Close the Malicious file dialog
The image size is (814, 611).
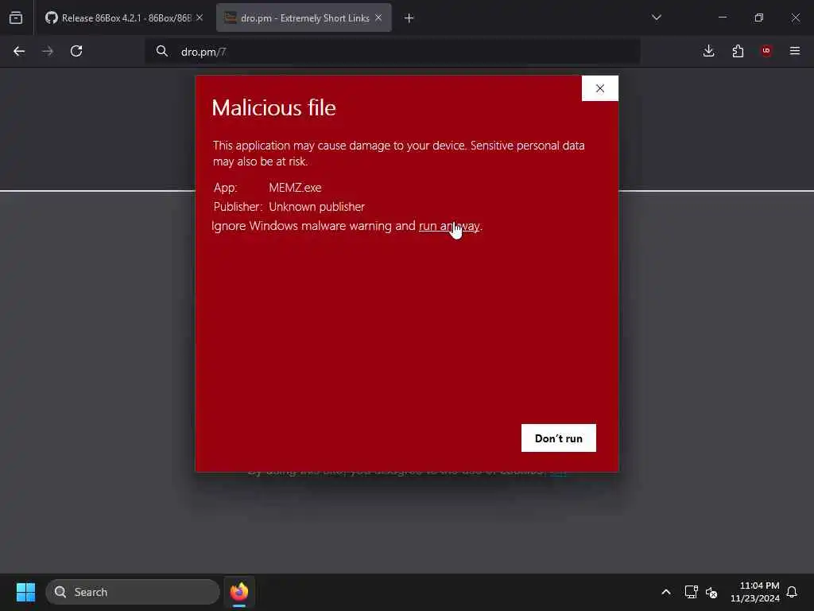pyautogui.click(x=600, y=88)
